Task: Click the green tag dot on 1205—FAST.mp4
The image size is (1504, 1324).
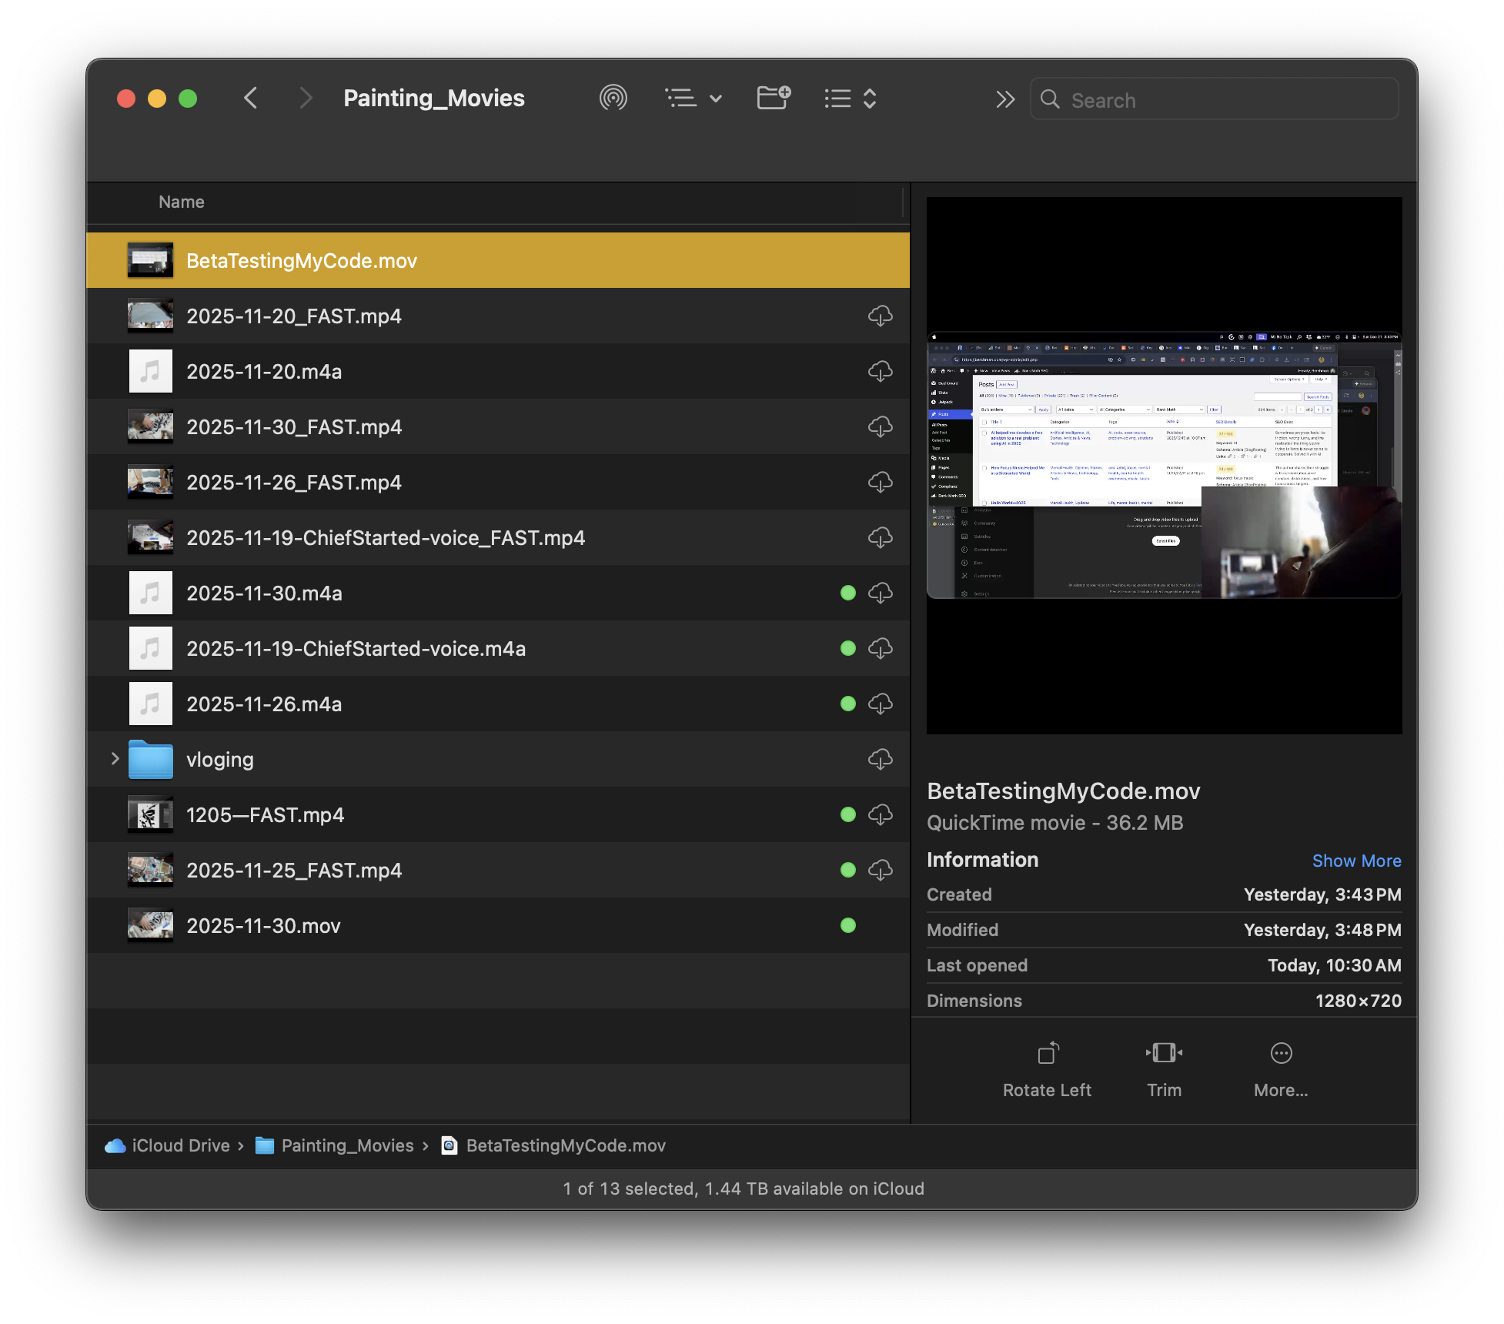Action: click(848, 814)
